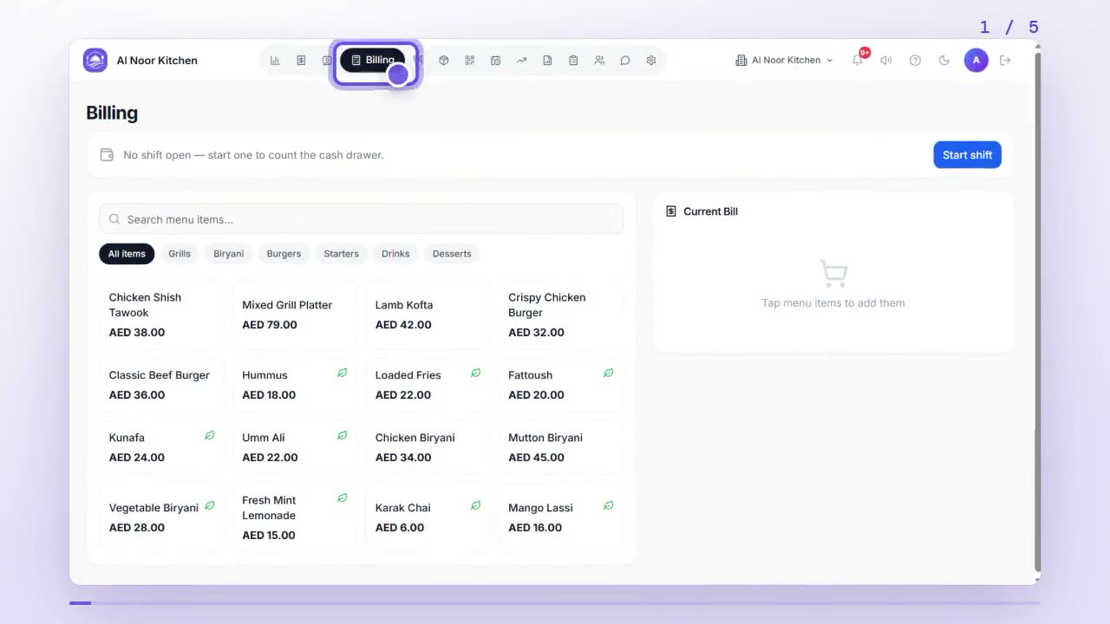Add Classic Beef Burger to bill

pyautogui.click(x=162, y=385)
